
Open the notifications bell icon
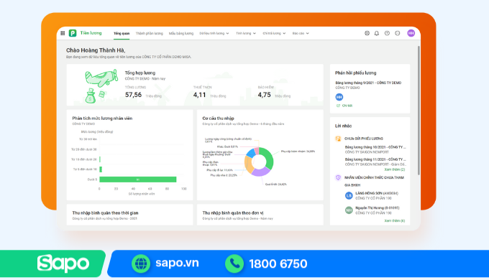[x=377, y=33]
